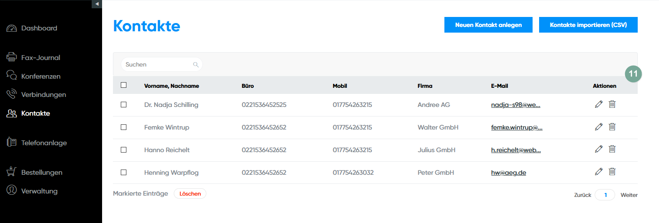The height and width of the screenshot is (223, 659).
Task: Edit Hanno Reichelt's contact with the pencil icon
Action: [x=599, y=150]
